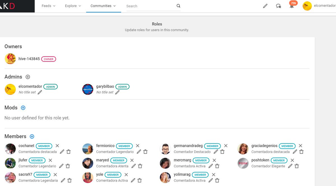The width and height of the screenshot is (336, 186).
Task: Click the compose post pencil icon
Action: point(265,6)
